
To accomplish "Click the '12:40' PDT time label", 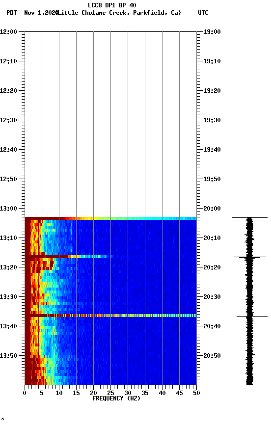I will 8,150.
